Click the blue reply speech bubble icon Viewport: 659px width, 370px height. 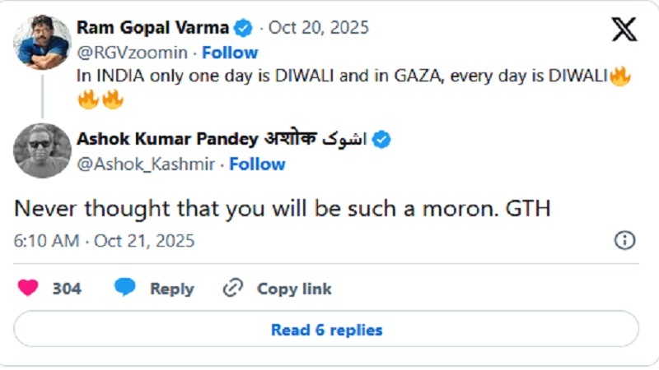(x=125, y=288)
